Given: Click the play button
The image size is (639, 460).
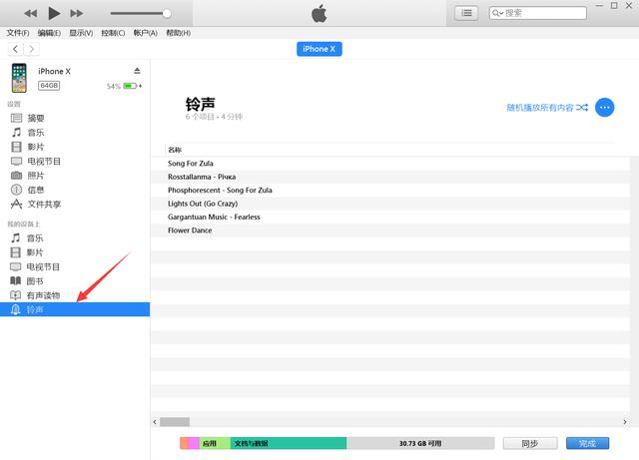Looking at the screenshot, I should click(54, 13).
